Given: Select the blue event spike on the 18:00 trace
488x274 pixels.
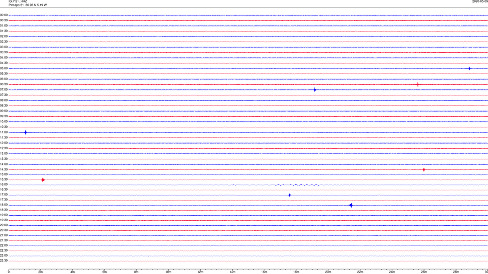Looking at the screenshot, I should (351, 205).
